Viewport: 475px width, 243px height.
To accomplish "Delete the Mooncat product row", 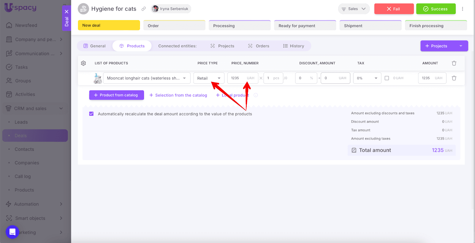I will tap(454, 78).
